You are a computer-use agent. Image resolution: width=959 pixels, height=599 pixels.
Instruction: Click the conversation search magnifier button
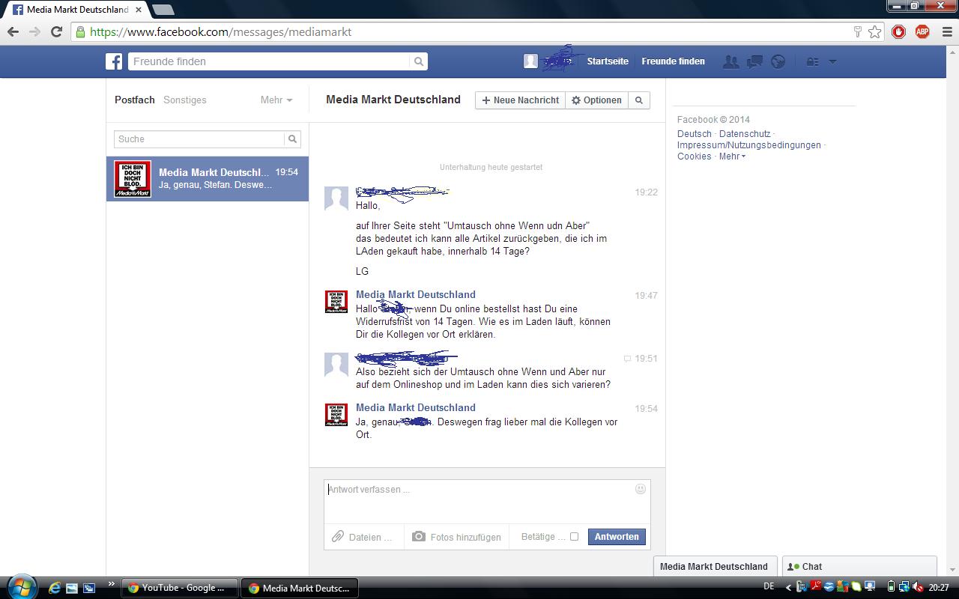(639, 100)
